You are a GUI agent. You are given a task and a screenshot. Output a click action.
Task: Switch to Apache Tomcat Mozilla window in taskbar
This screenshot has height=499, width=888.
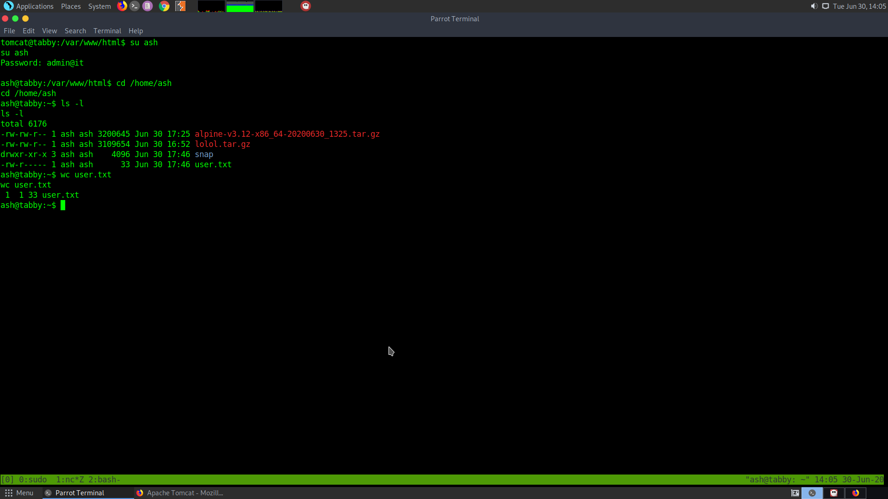180,493
